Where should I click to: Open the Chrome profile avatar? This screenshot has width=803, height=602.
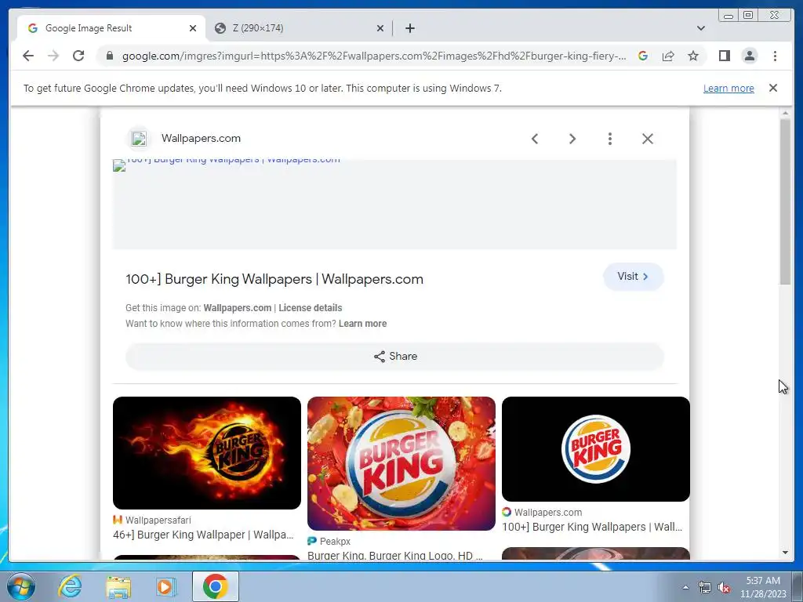[x=749, y=56]
